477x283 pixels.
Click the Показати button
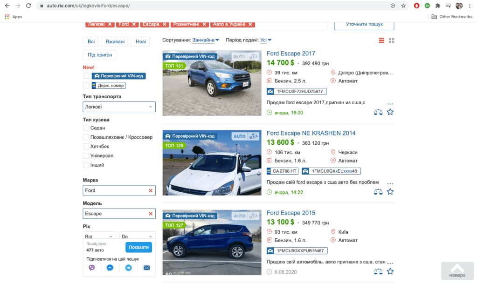click(138, 247)
